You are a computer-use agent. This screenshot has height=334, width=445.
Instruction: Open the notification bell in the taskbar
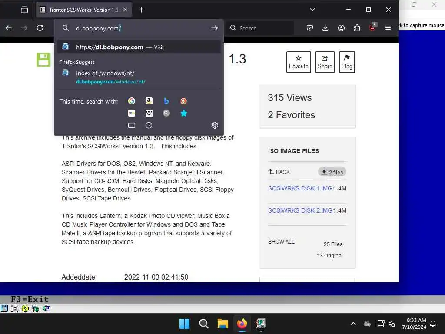(433, 324)
